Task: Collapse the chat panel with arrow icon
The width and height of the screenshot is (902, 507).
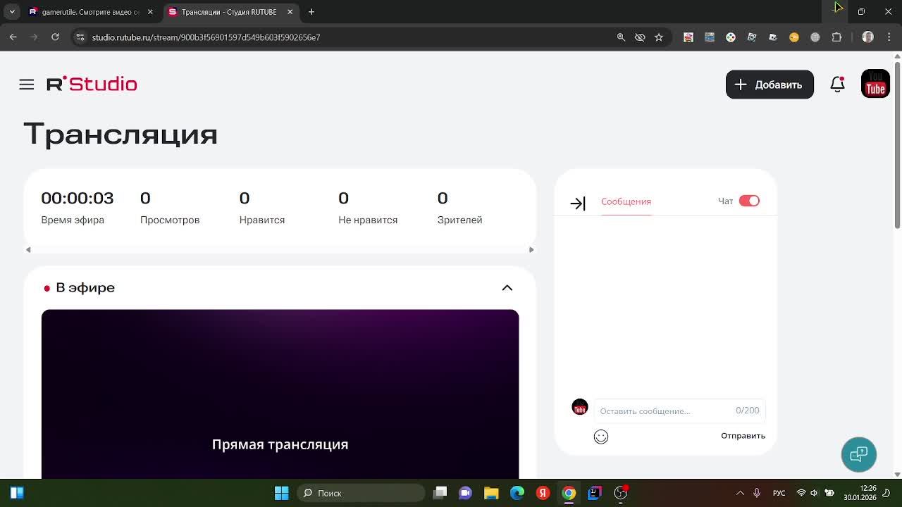Action: [578, 204]
